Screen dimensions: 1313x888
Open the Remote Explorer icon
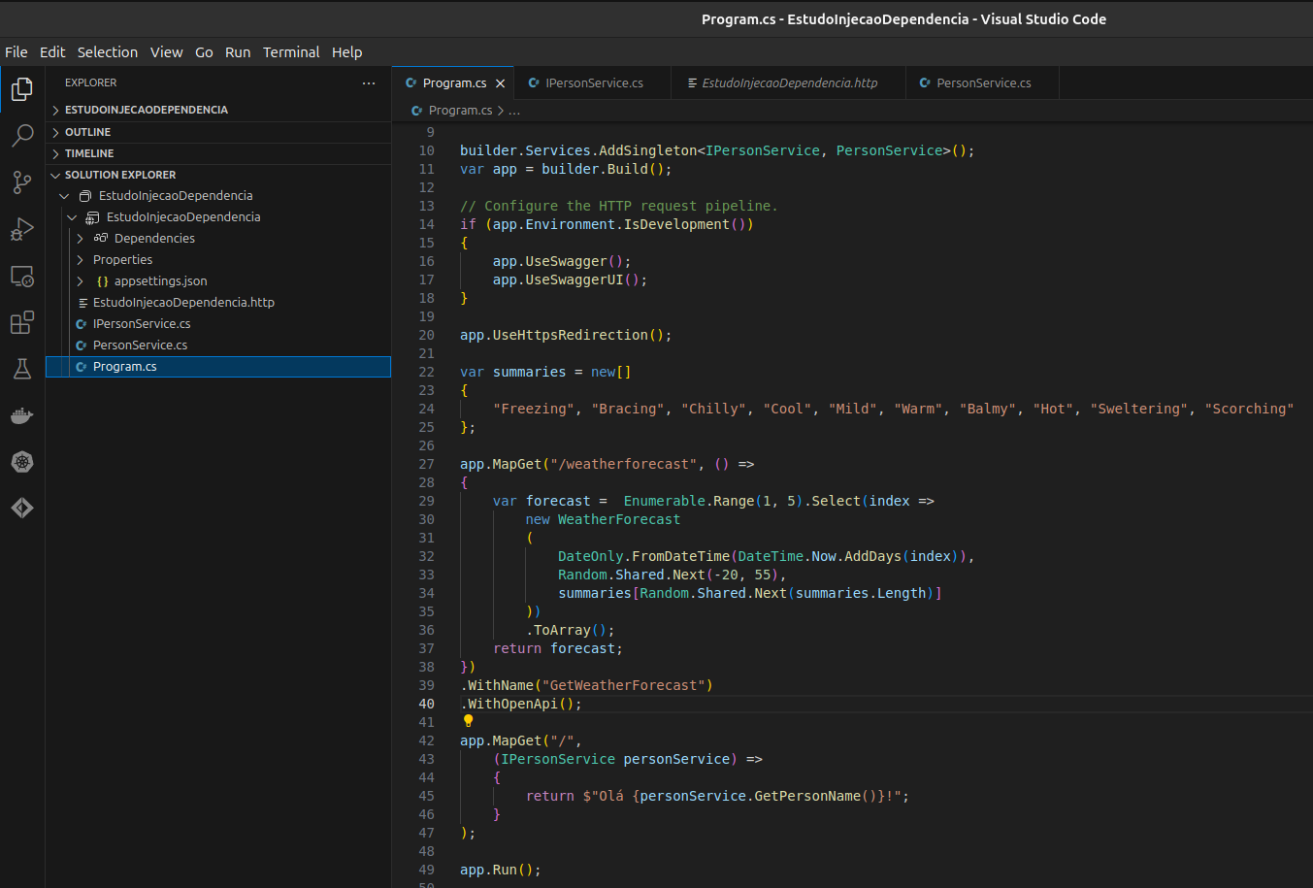(x=22, y=277)
